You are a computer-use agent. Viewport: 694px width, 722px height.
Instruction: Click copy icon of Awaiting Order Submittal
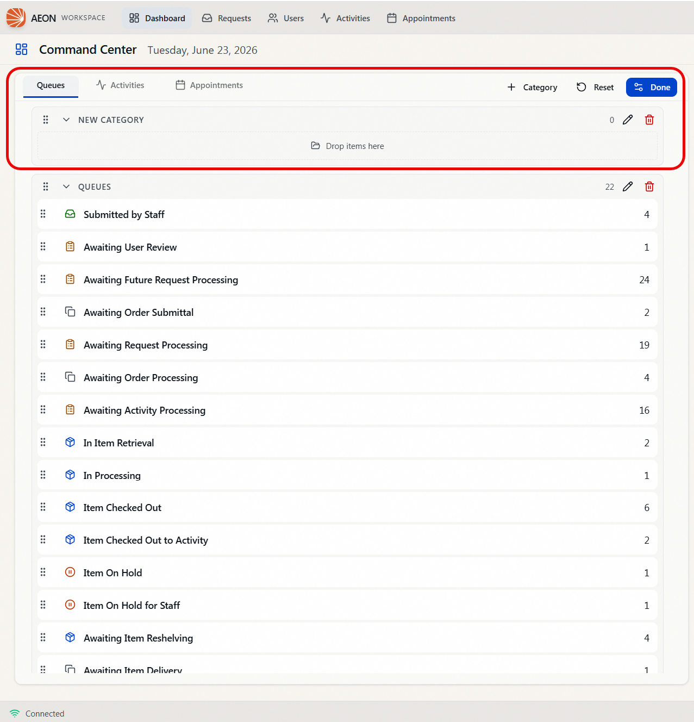(x=70, y=312)
